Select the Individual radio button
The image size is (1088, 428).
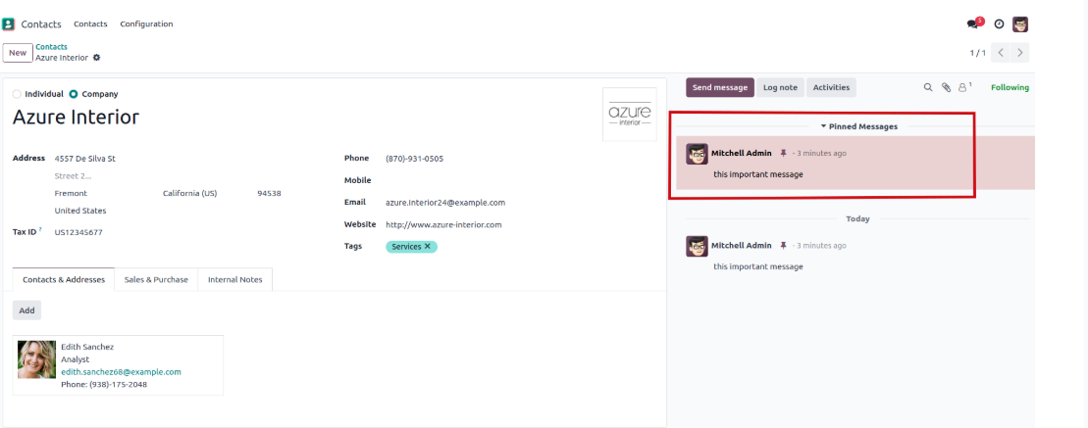17,94
